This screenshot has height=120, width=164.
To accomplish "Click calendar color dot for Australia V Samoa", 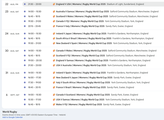I will 25,11.
